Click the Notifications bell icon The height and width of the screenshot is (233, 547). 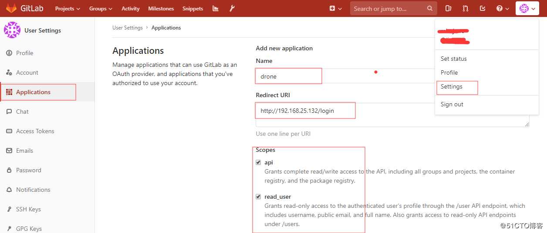tap(9, 190)
